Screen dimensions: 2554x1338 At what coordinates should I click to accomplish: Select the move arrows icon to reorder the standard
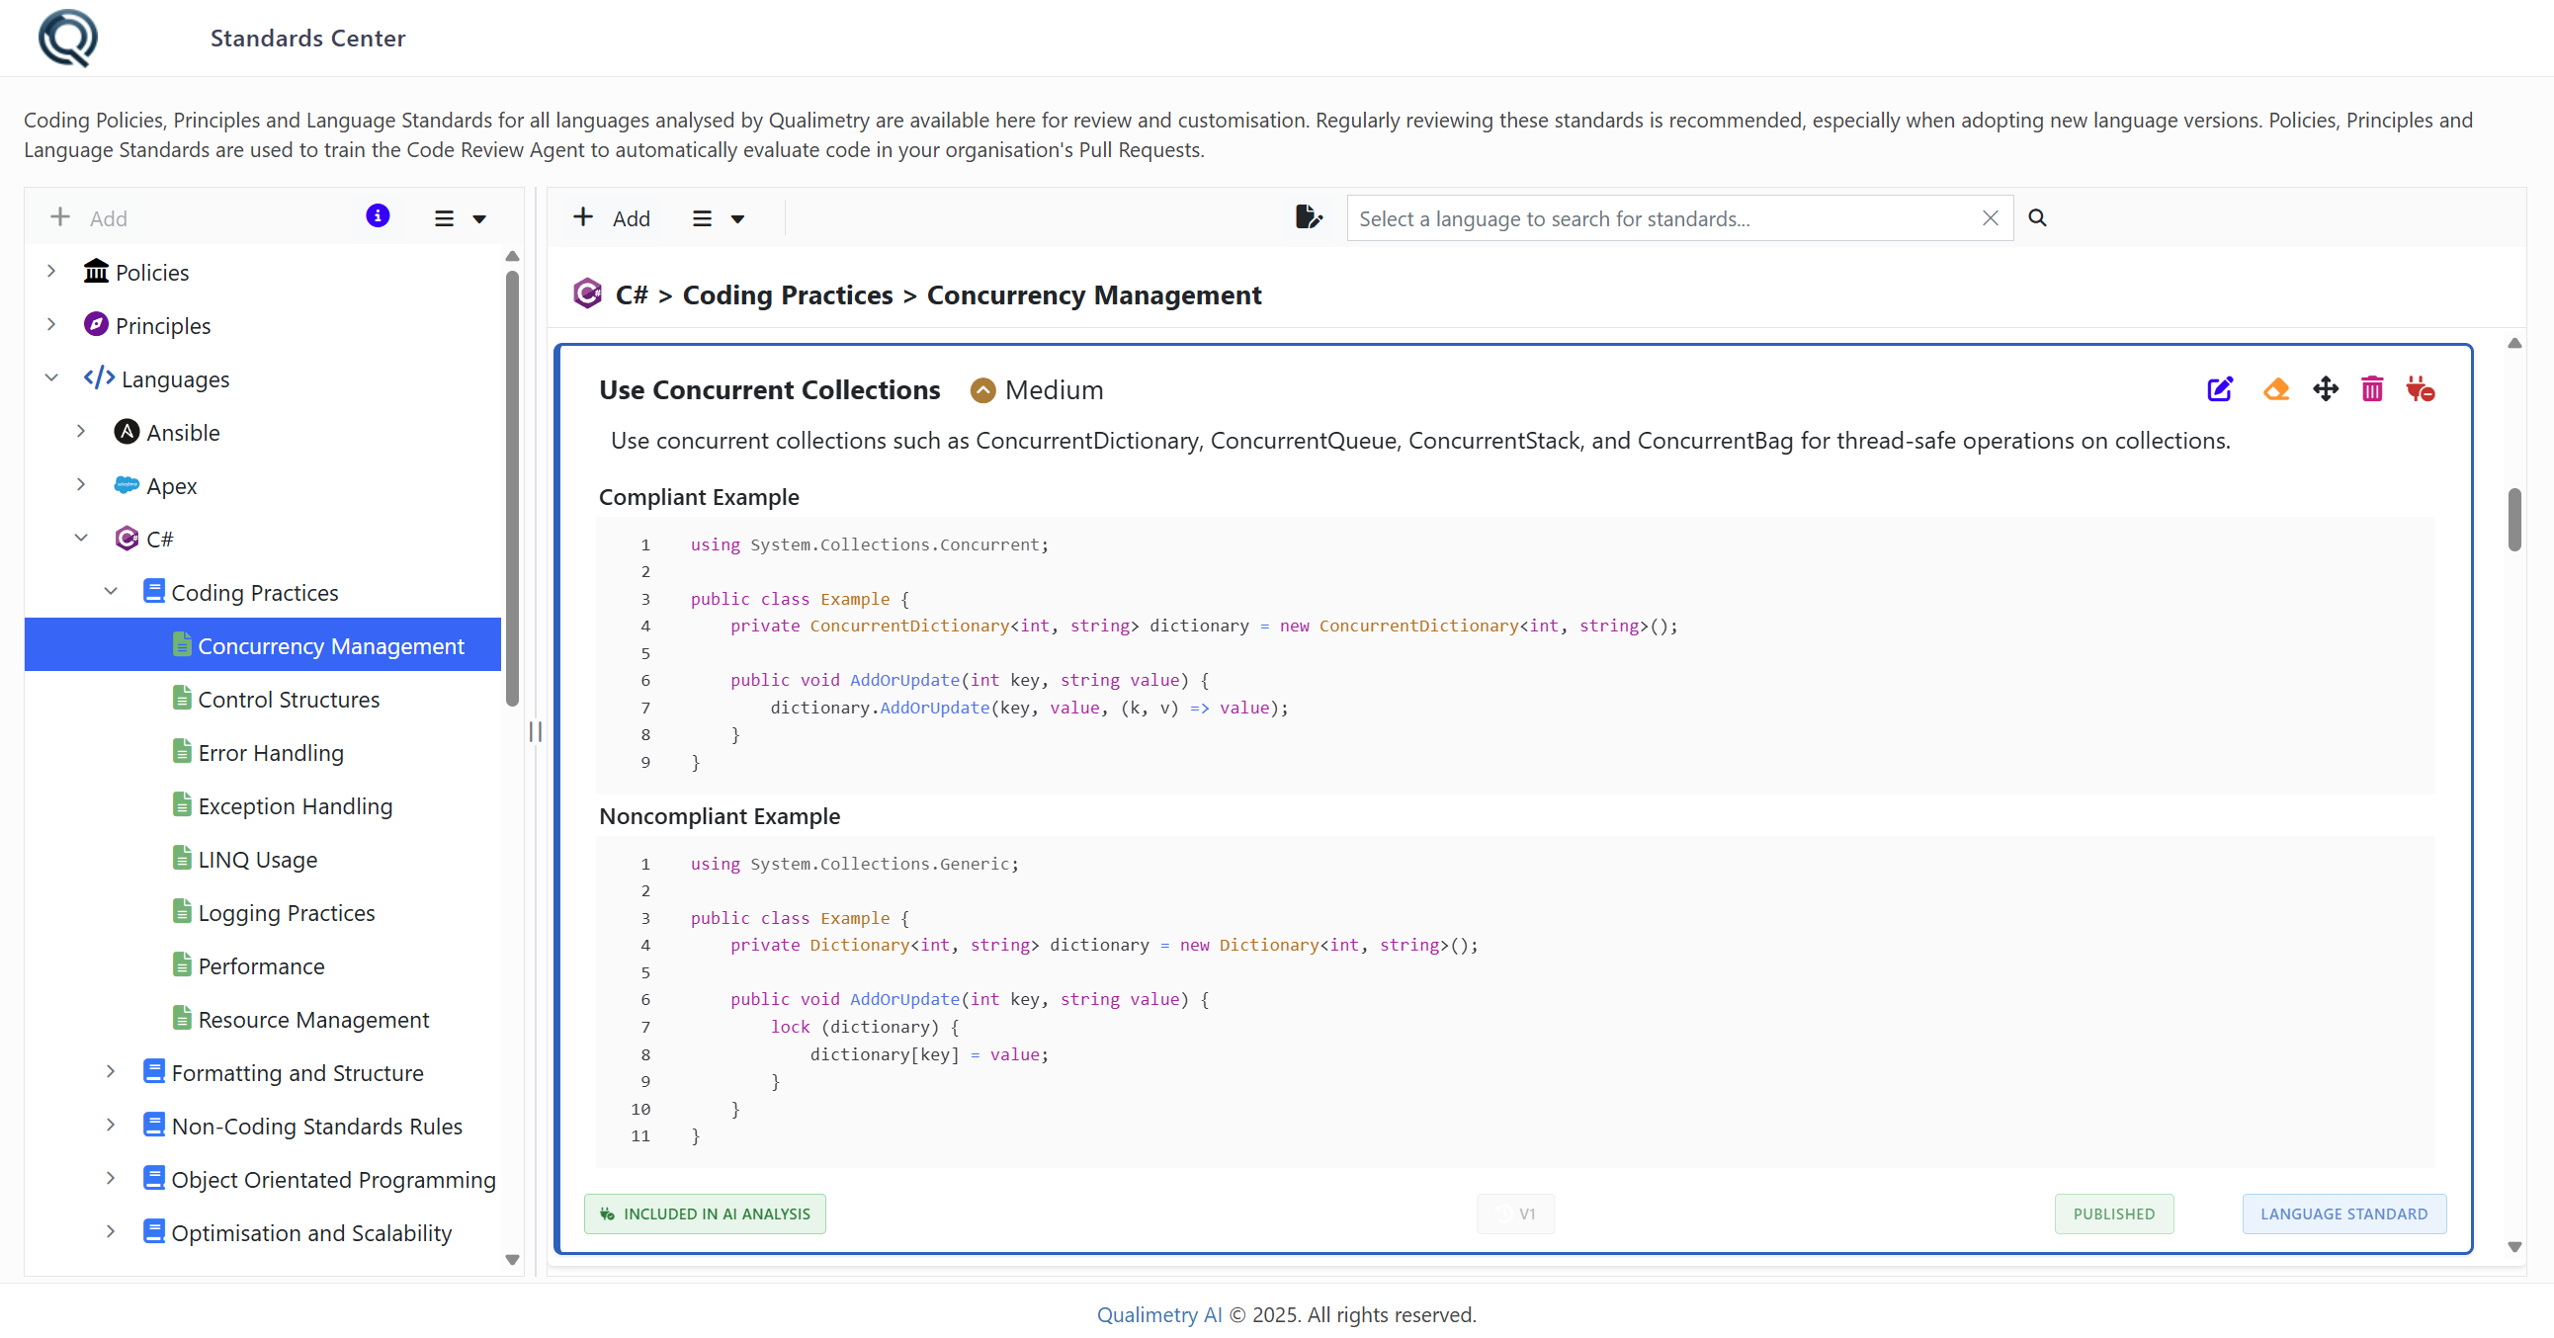(x=2327, y=389)
